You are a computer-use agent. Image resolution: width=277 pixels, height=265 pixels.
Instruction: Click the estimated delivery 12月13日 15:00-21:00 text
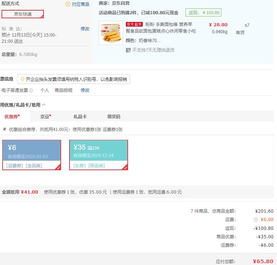29,38
